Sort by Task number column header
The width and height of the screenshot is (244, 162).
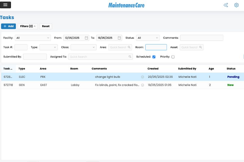[8, 69]
